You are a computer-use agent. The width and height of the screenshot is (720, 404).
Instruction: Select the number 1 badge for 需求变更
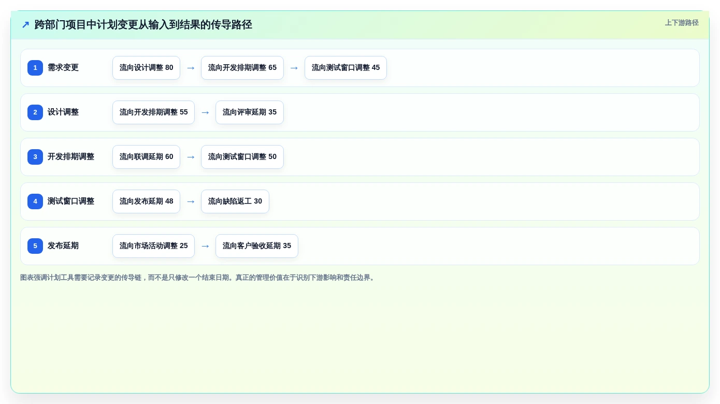pyautogui.click(x=35, y=68)
